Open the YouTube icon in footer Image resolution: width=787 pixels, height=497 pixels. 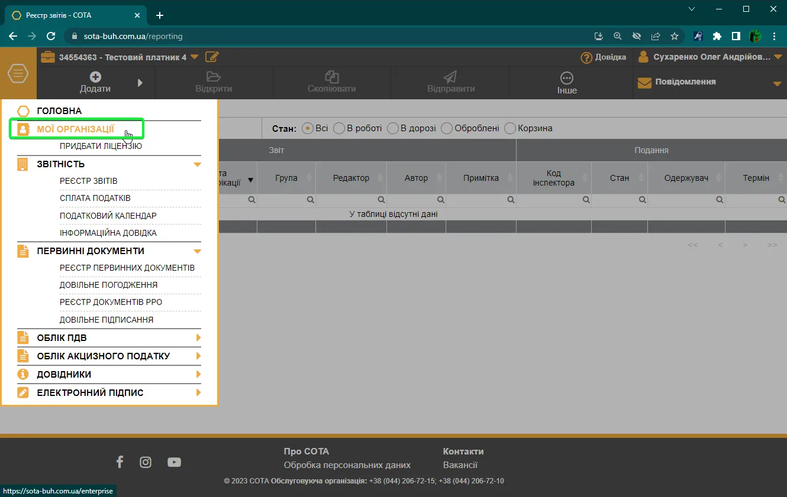click(x=174, y=462)
